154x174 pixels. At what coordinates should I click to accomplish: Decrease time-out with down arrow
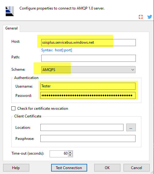[x=70, y=155]
